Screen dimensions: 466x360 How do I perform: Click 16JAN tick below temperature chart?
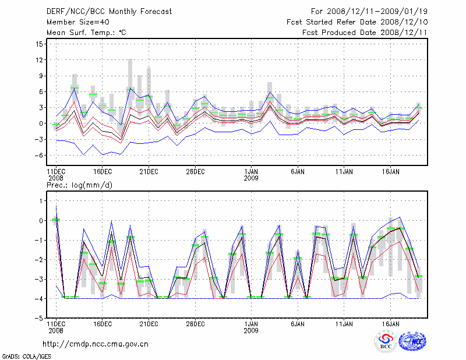(391, 172)
